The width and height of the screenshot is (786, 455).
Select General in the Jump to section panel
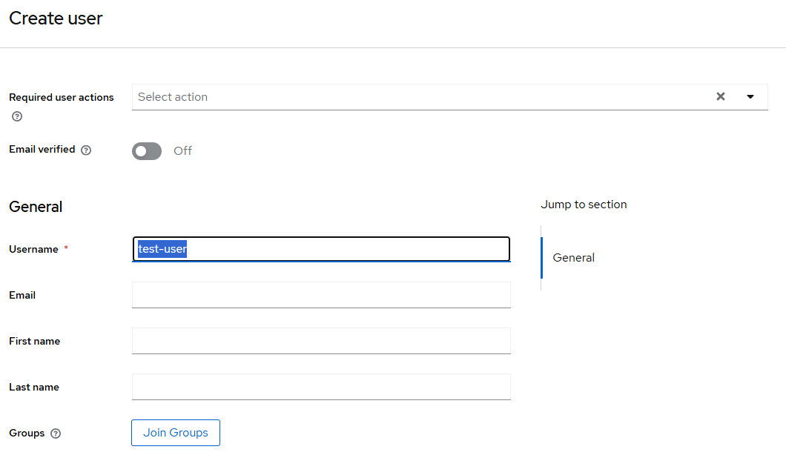tap(573, 257)
